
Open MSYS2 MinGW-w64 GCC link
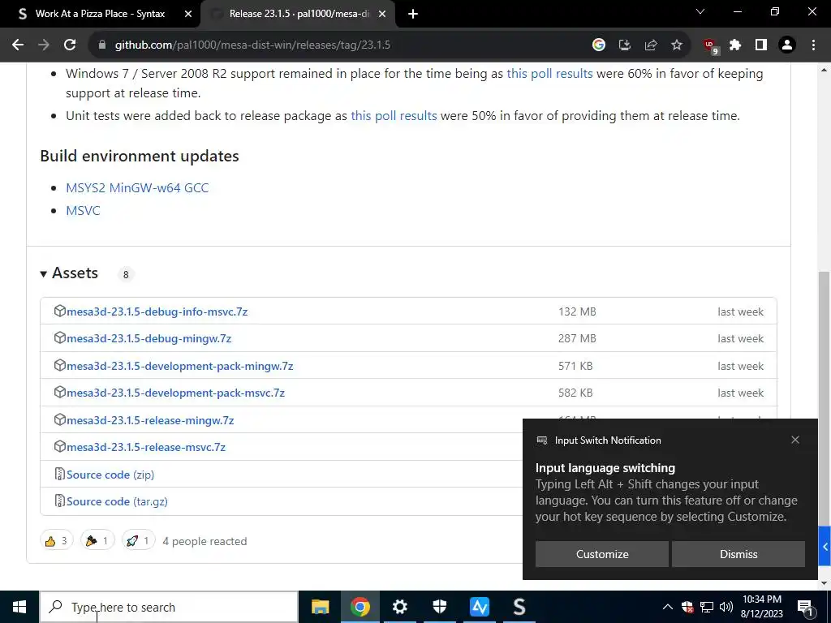click(x=137, y=187)
